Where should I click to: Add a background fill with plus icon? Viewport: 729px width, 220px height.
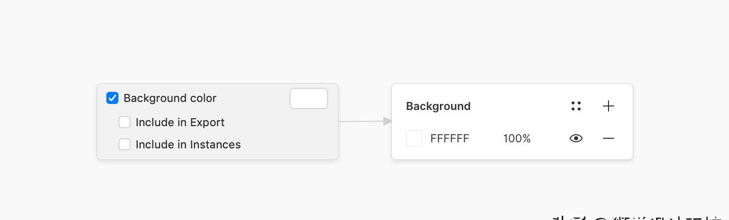[609, 106]
